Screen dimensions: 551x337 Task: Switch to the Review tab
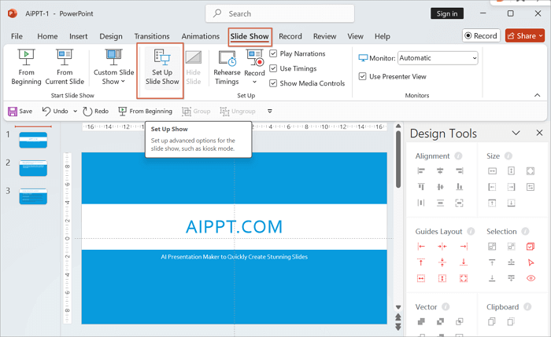click(x=324, y=36)
